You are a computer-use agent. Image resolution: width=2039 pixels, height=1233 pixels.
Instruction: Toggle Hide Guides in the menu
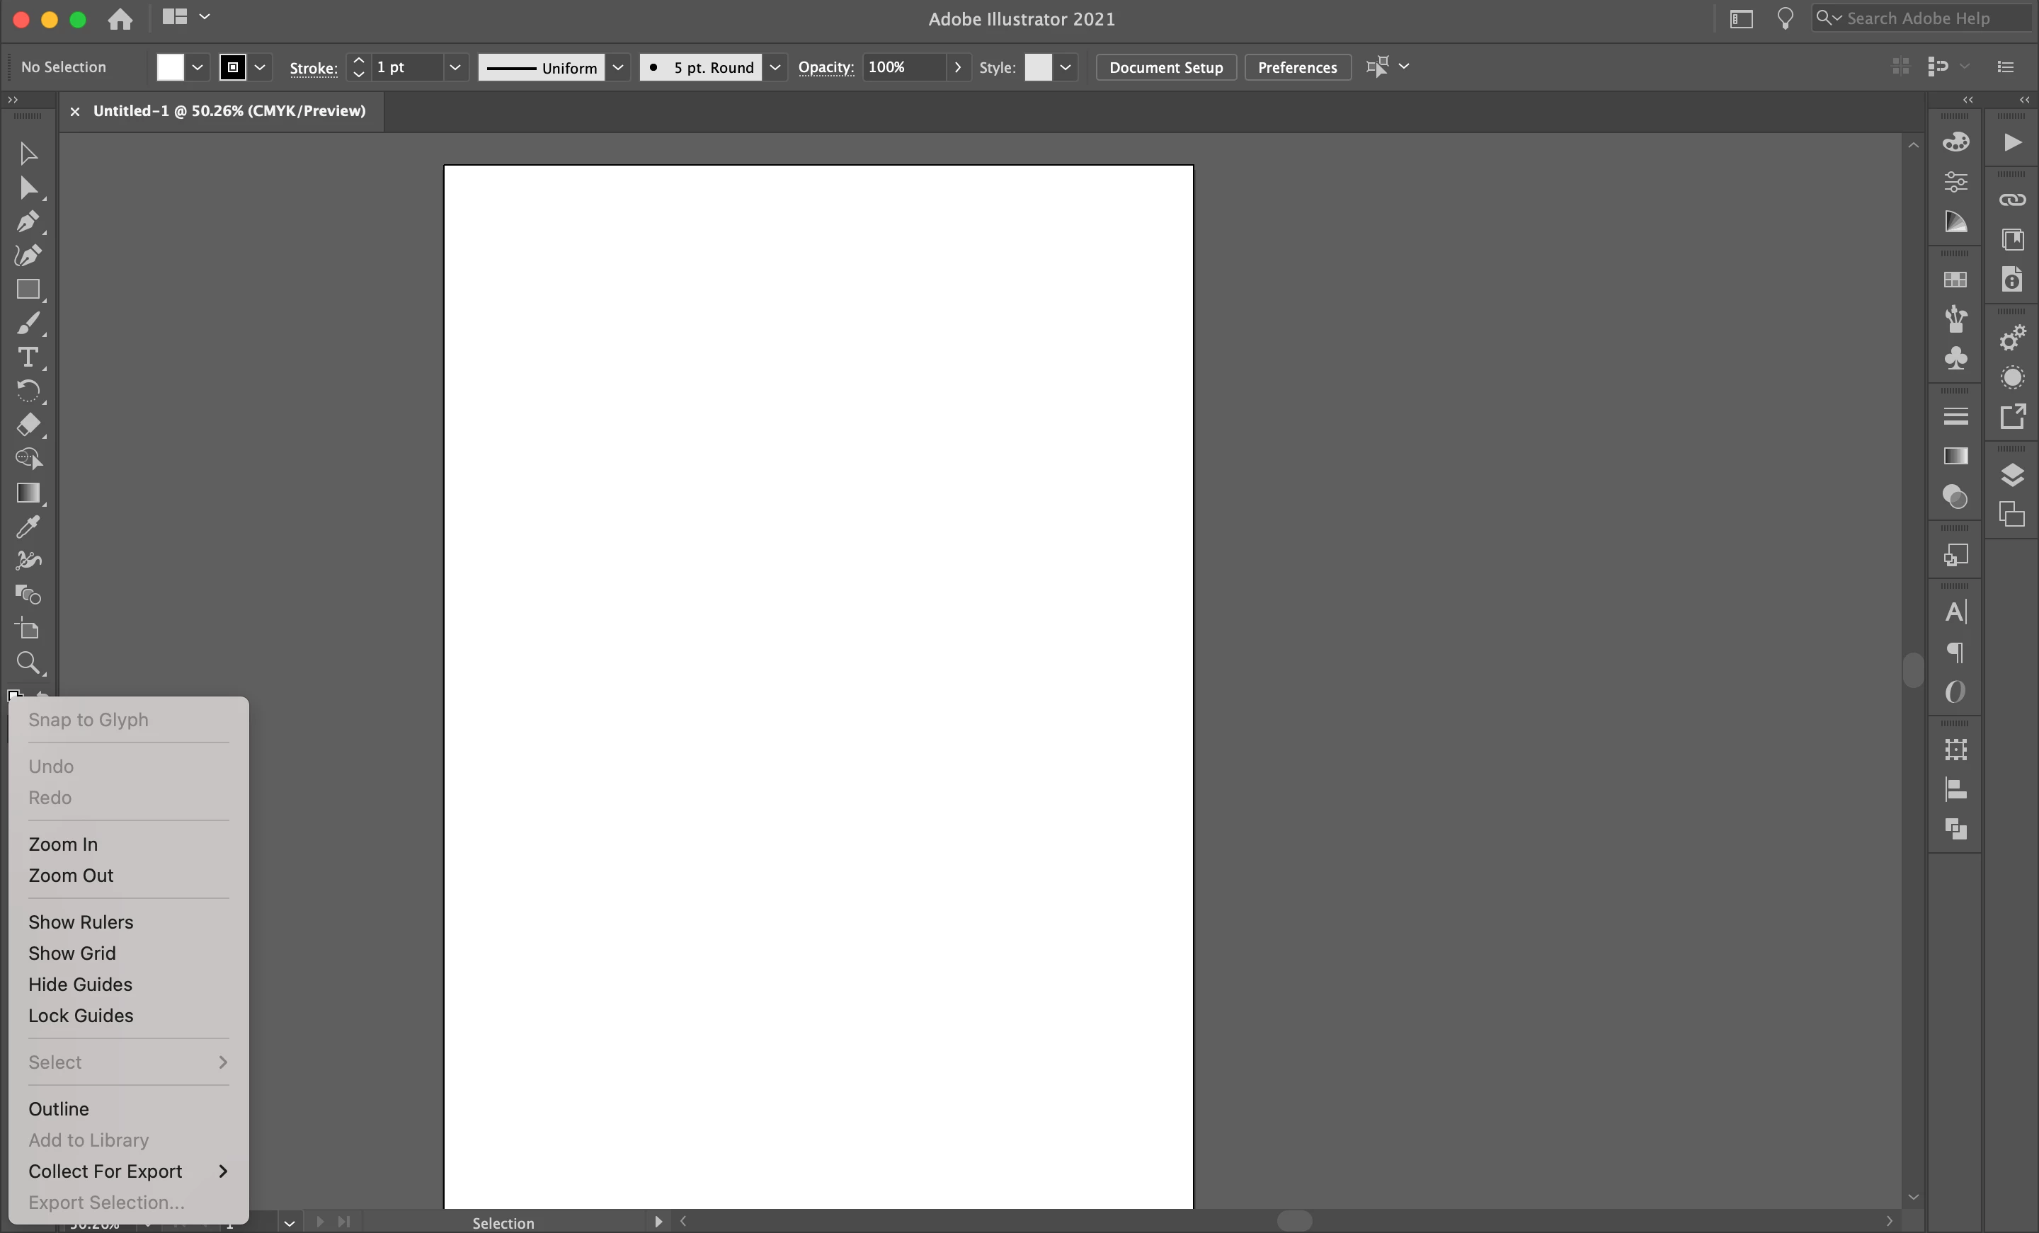pos(80,985)
